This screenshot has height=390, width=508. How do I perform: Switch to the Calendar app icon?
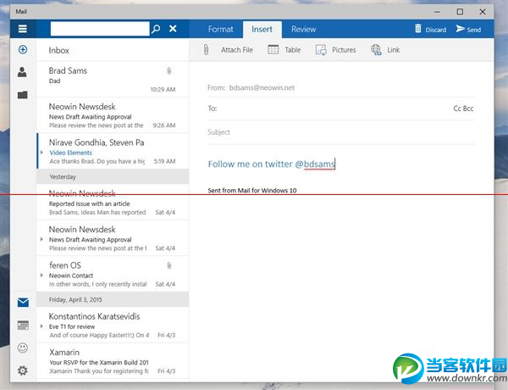point(22,325)
